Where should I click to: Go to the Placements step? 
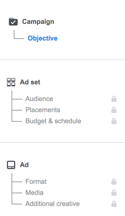(x=43, y=110)
